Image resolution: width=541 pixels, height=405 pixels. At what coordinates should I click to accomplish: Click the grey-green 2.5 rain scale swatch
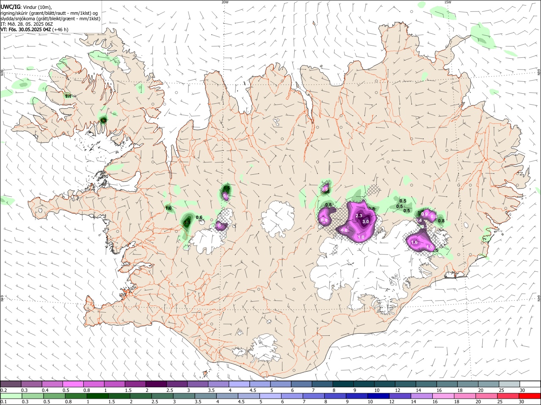(x=162, y=396)
